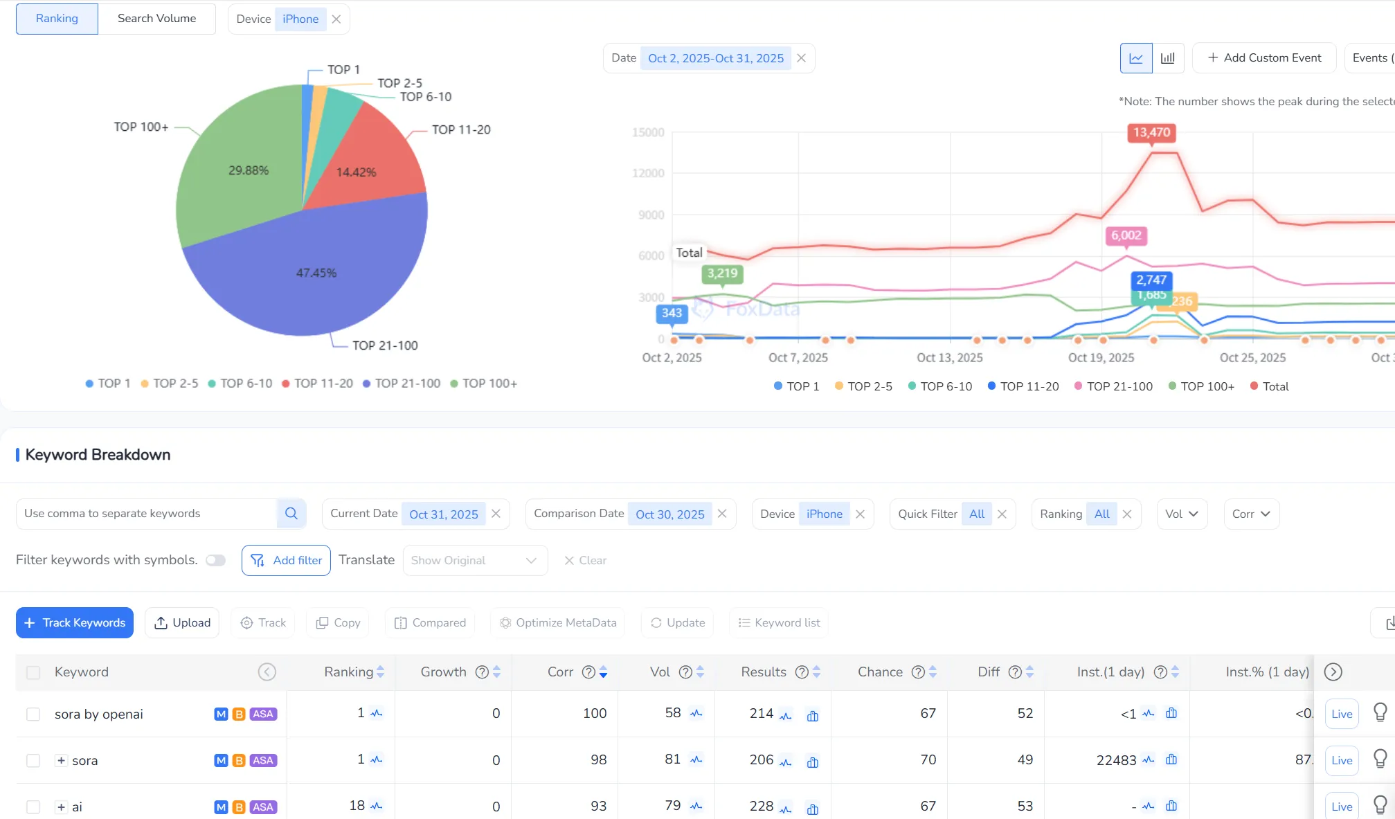Screen dimensions: 1395x819
Task: Open ranking trend icon for sora by openai
Action: pos(377,713)
